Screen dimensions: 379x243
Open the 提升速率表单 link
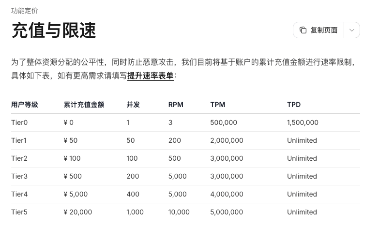(151, 76)
